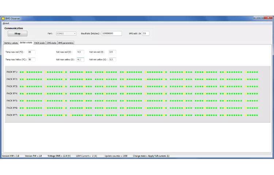274x175 pixels.
Task: Select the Temp max Yellow field
Action: [31, 59]
